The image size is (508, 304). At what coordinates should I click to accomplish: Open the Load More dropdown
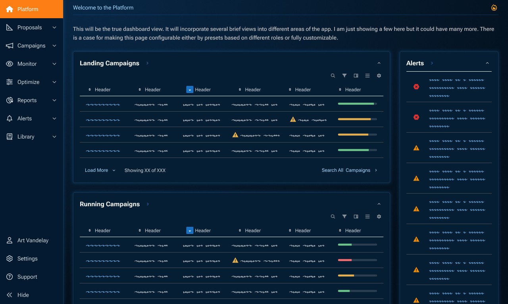coord(100,170)
